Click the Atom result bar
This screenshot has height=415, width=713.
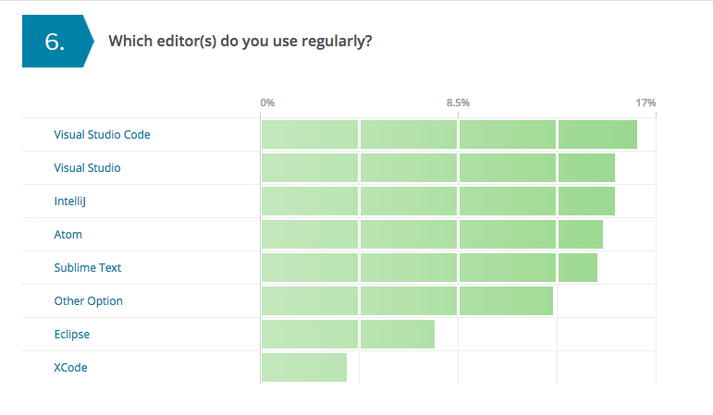point(432,235)
